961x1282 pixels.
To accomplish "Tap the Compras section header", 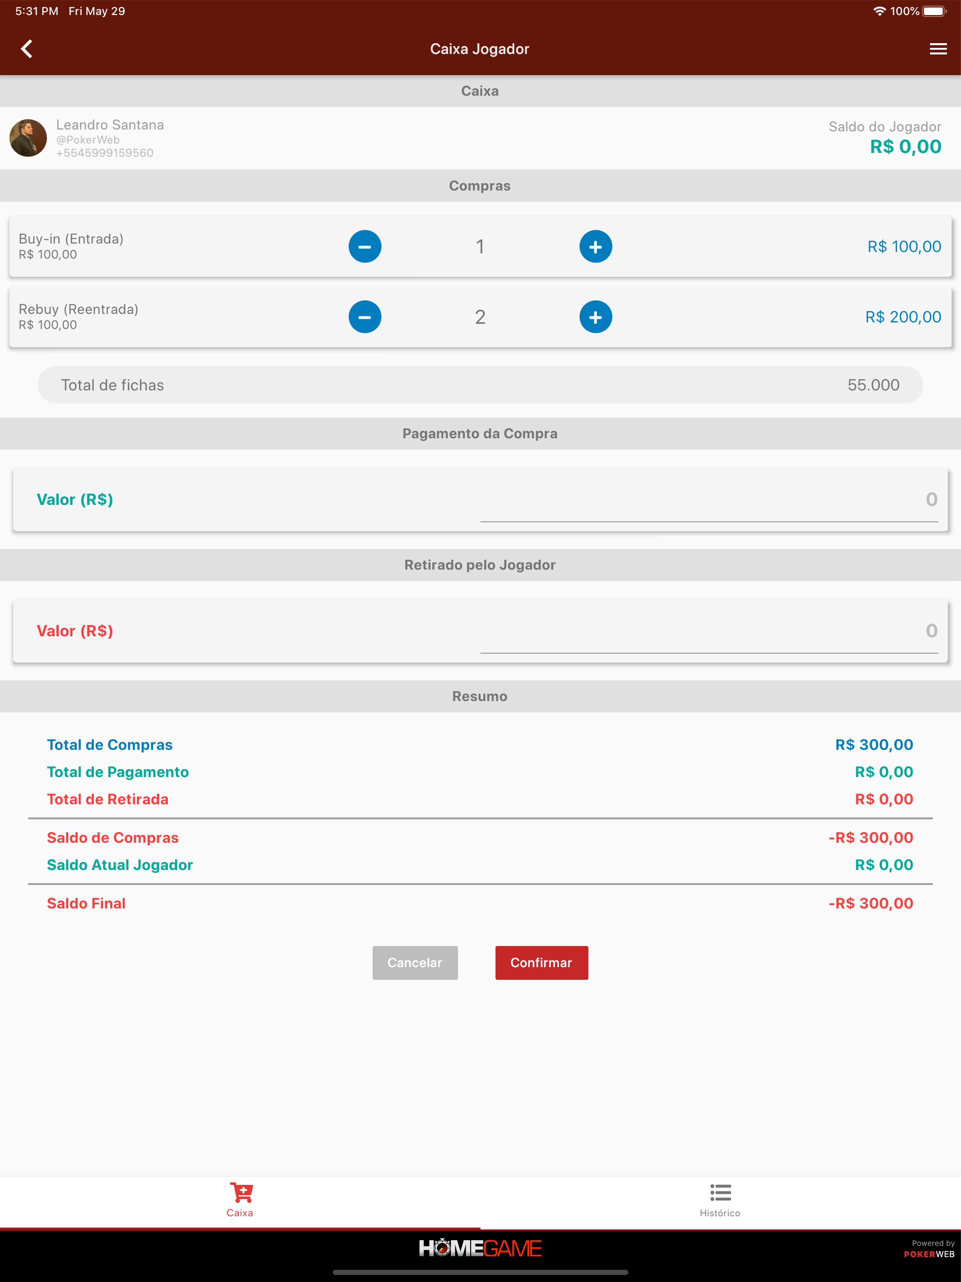I will (480, 186).
